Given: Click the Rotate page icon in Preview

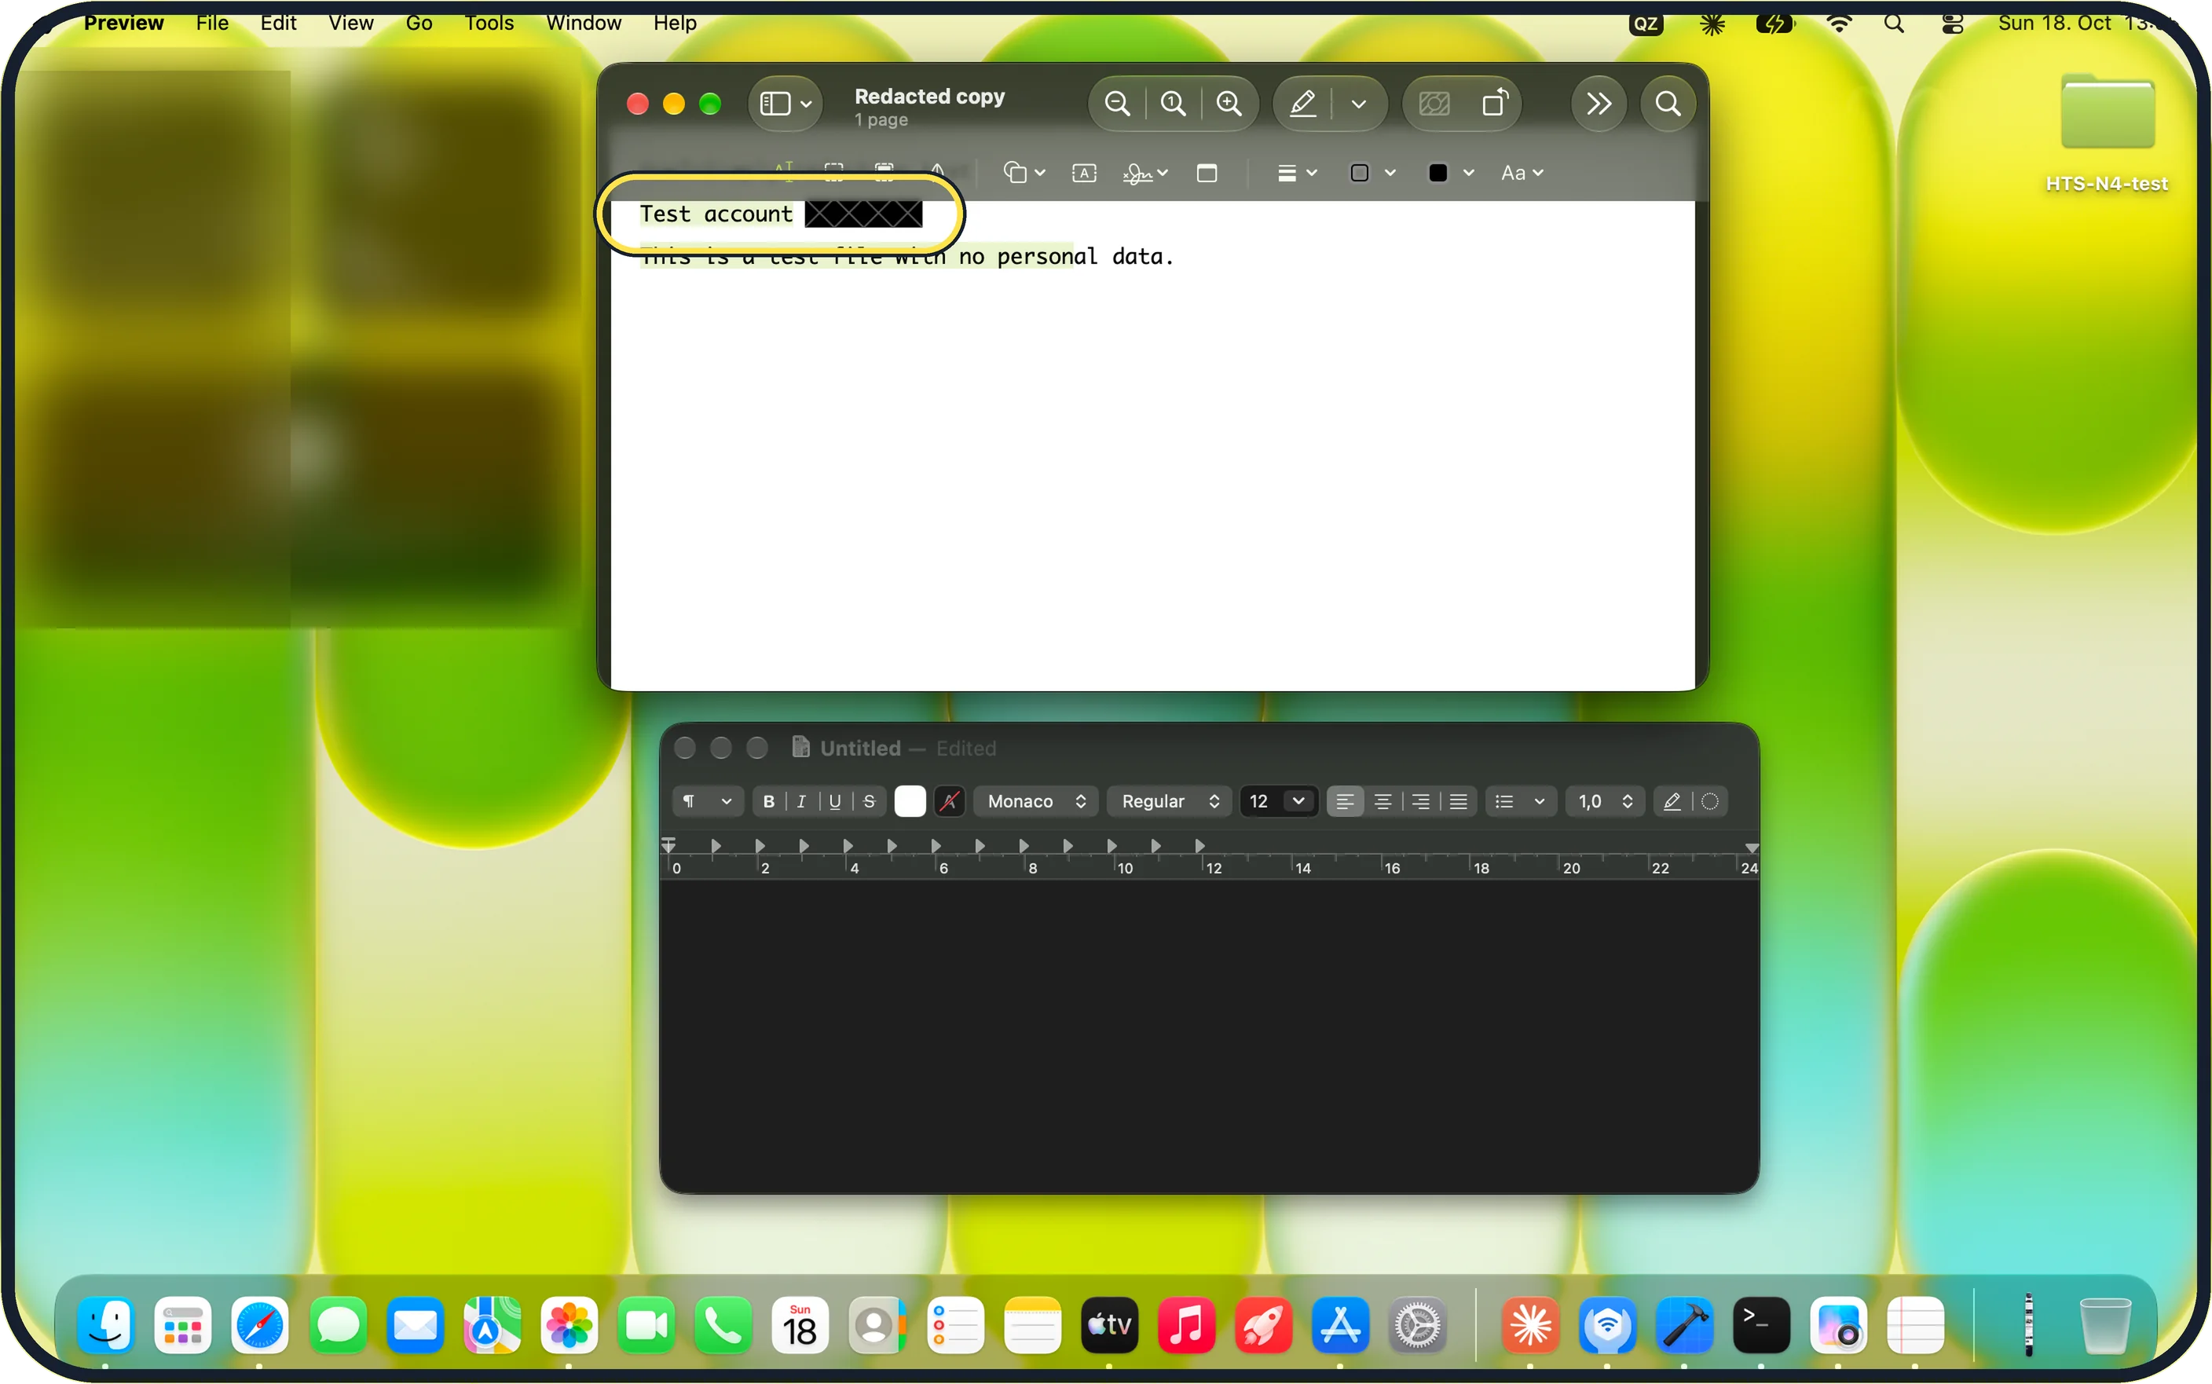Looking at the screenshot, I should pos(1495,104).
